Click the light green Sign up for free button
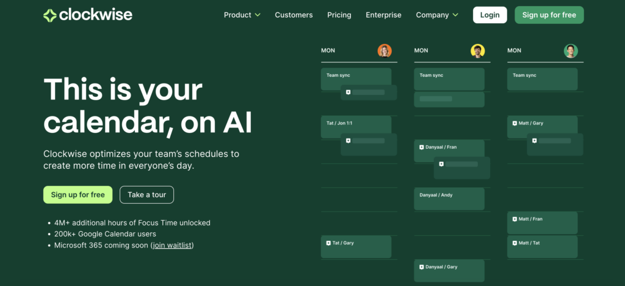The width and height of the screenshot is (625, 286). 78,195
